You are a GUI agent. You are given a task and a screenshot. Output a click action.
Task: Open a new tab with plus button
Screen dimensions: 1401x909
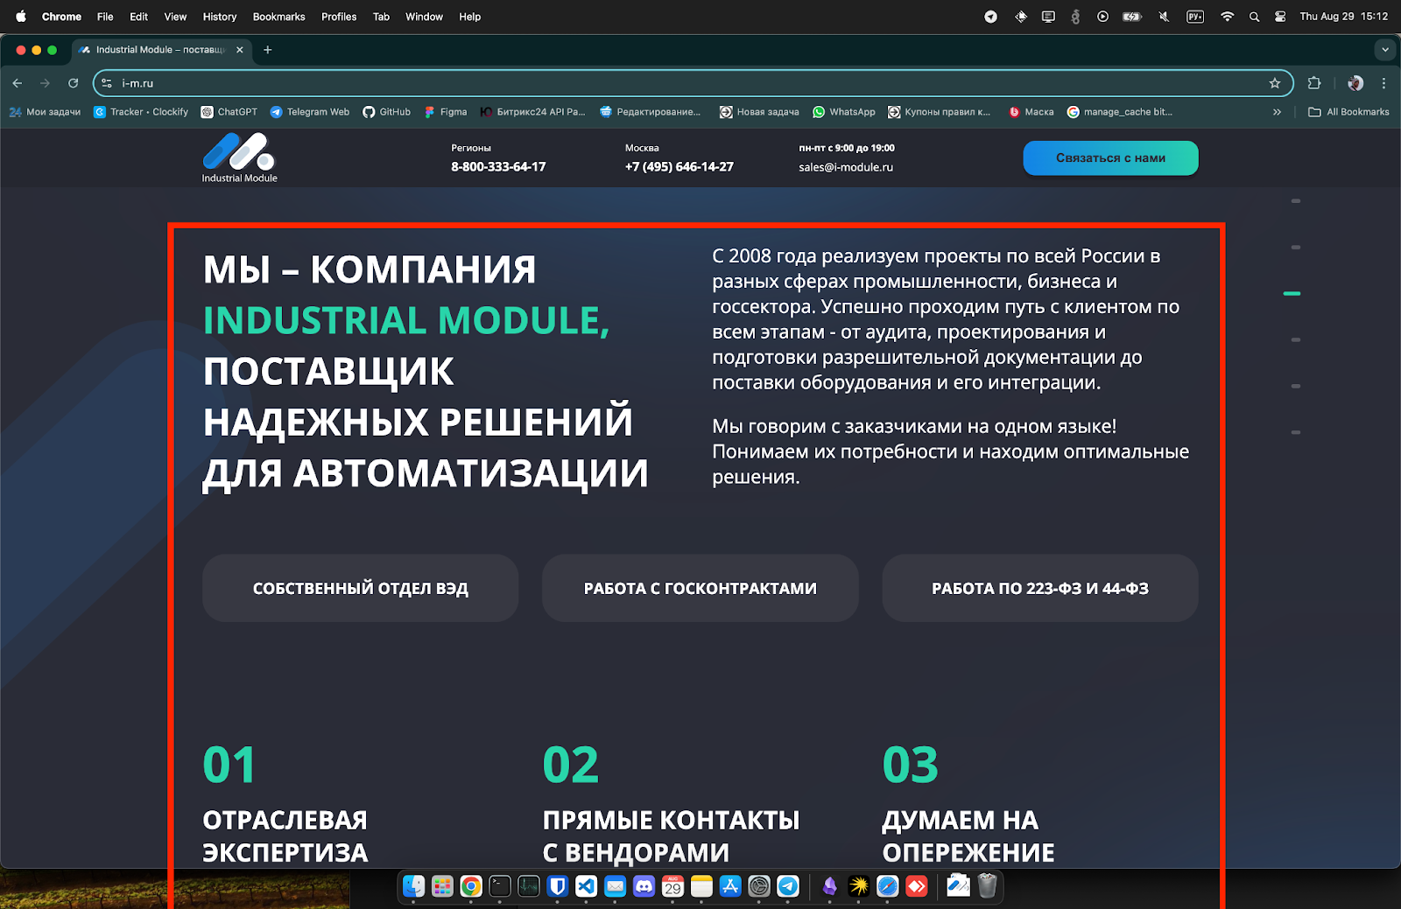coord(268,50)
